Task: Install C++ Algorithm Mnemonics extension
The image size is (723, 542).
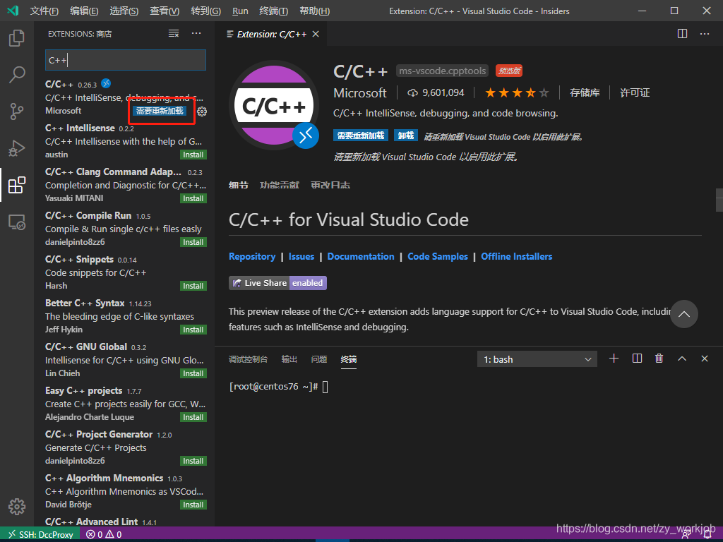Action: 193,505
